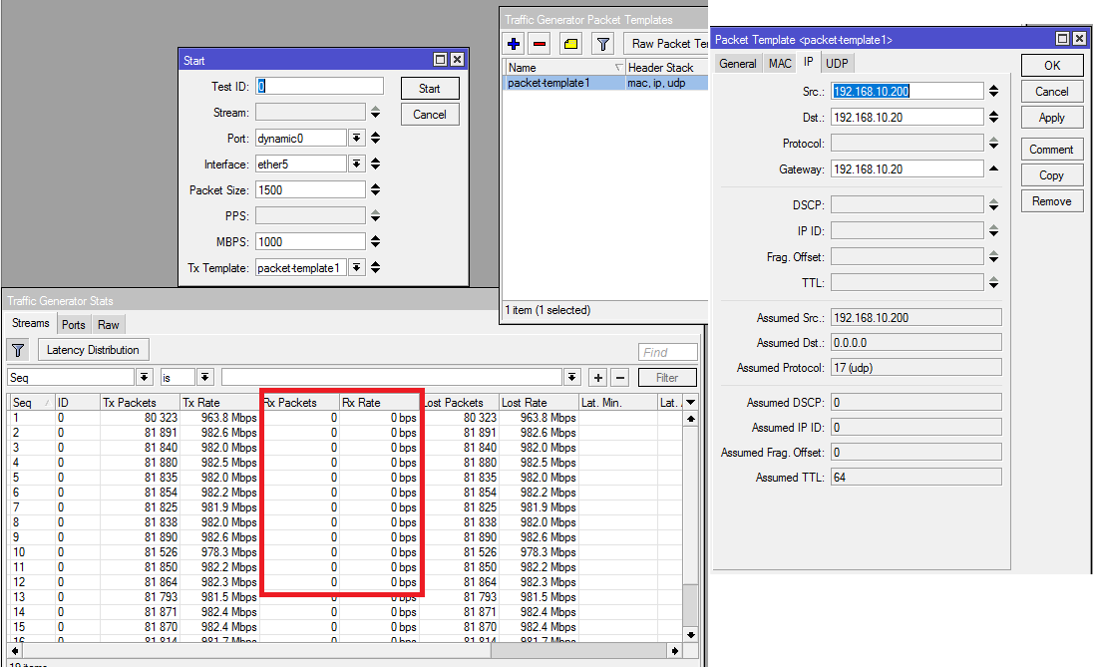The height and width of the screenshot is (667, 1097).
Task: Click the Start button in Start dialog
Action: click(x=429, y=89)
